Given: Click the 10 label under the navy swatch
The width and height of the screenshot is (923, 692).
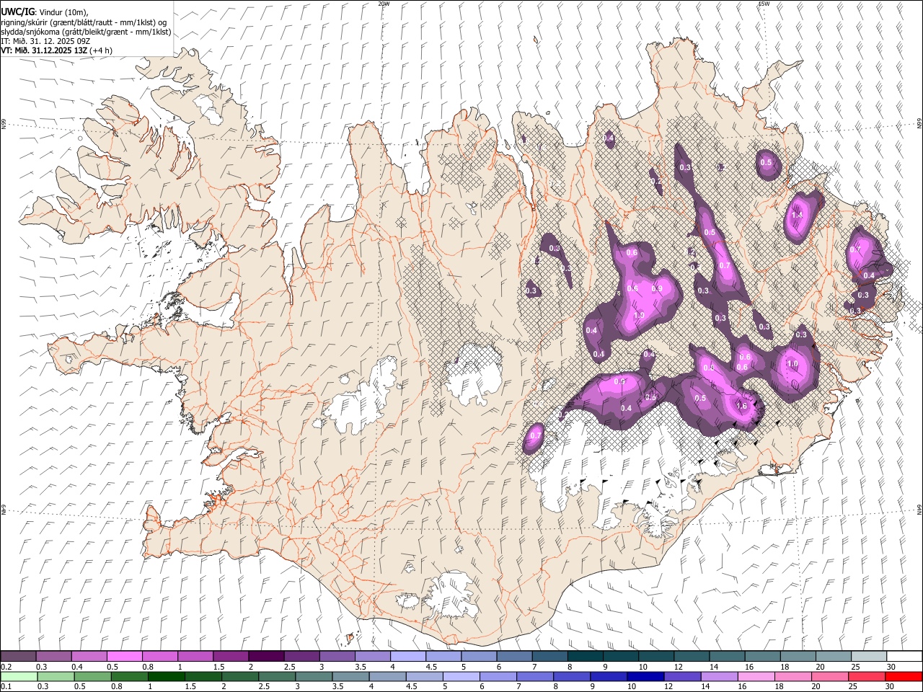Looking at the screenshot, I should tap(631, 686).
